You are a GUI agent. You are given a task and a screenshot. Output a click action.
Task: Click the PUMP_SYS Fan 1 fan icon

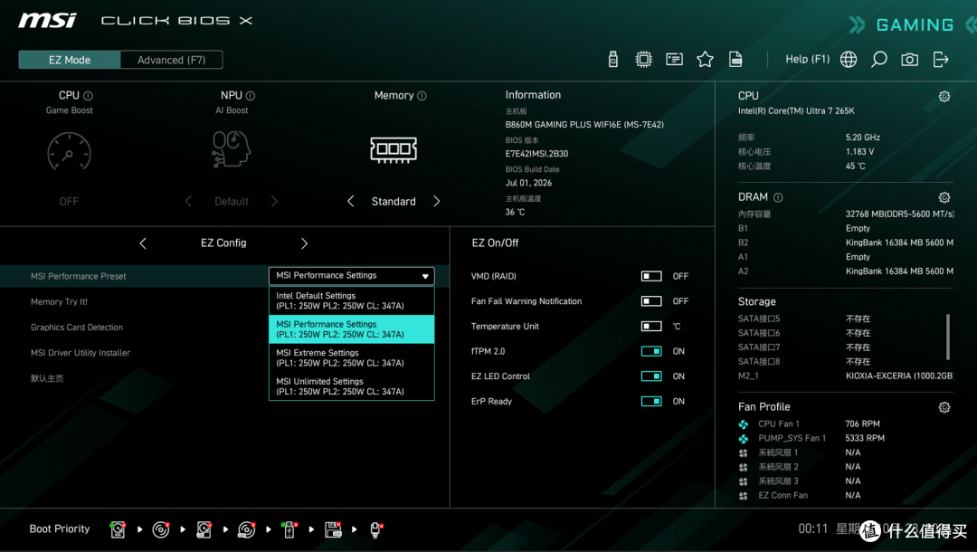[744, 439]
